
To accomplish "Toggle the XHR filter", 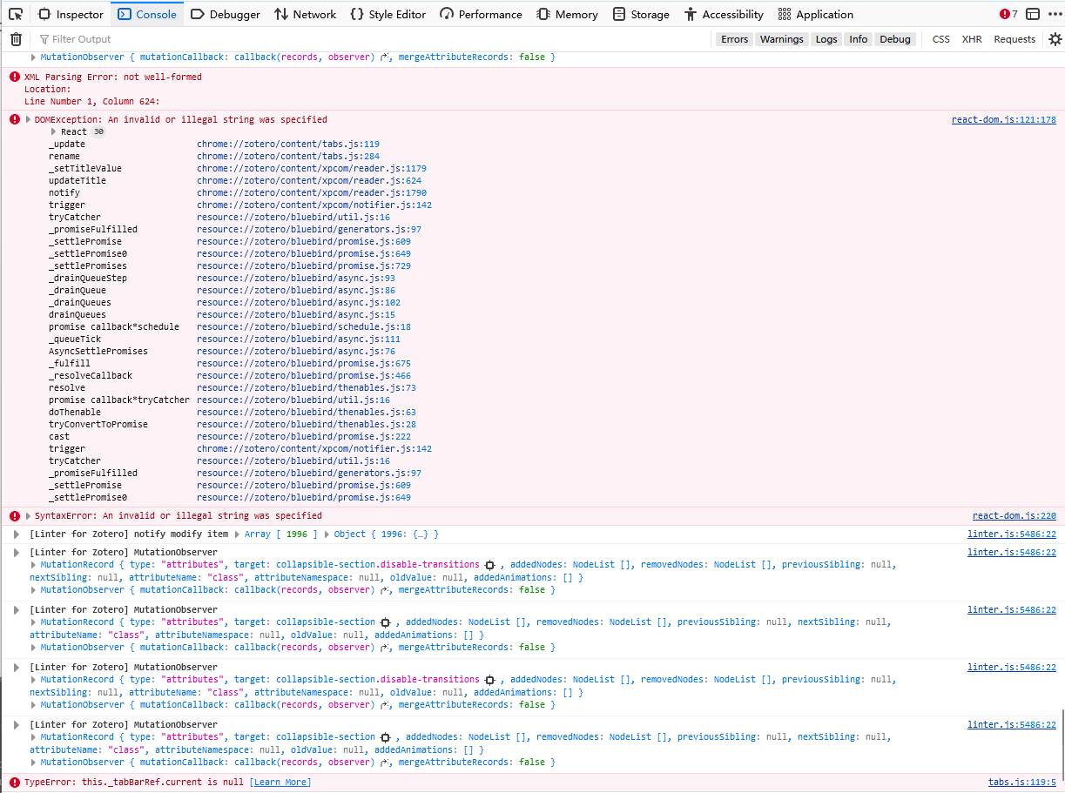I will click(x=972, y=39).
